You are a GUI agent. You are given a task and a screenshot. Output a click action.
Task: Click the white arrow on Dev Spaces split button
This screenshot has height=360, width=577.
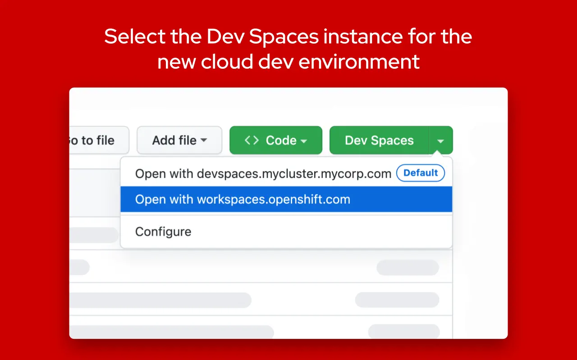tap(440, 140)
